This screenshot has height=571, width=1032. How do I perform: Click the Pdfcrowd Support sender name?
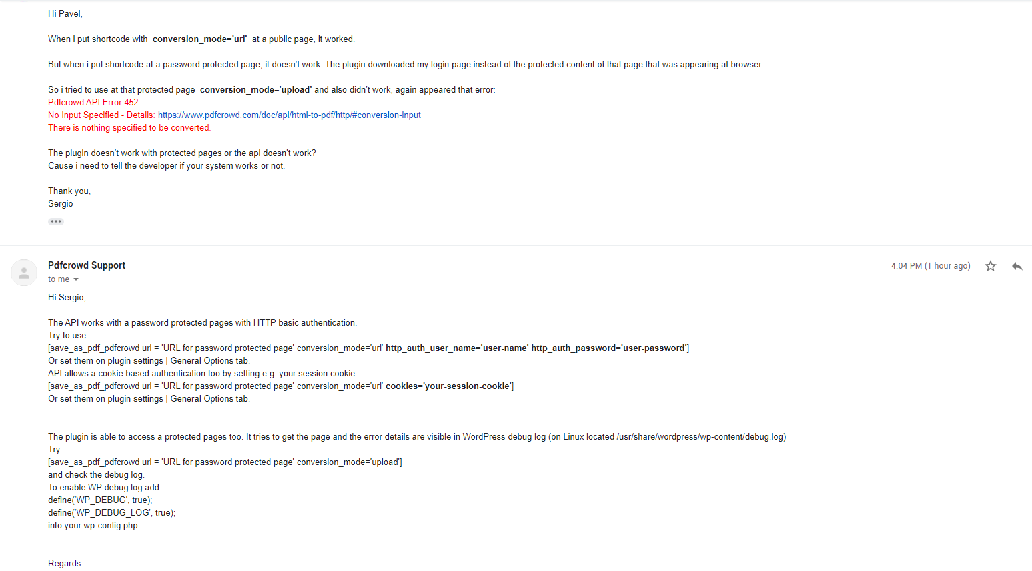pos(87,265)
